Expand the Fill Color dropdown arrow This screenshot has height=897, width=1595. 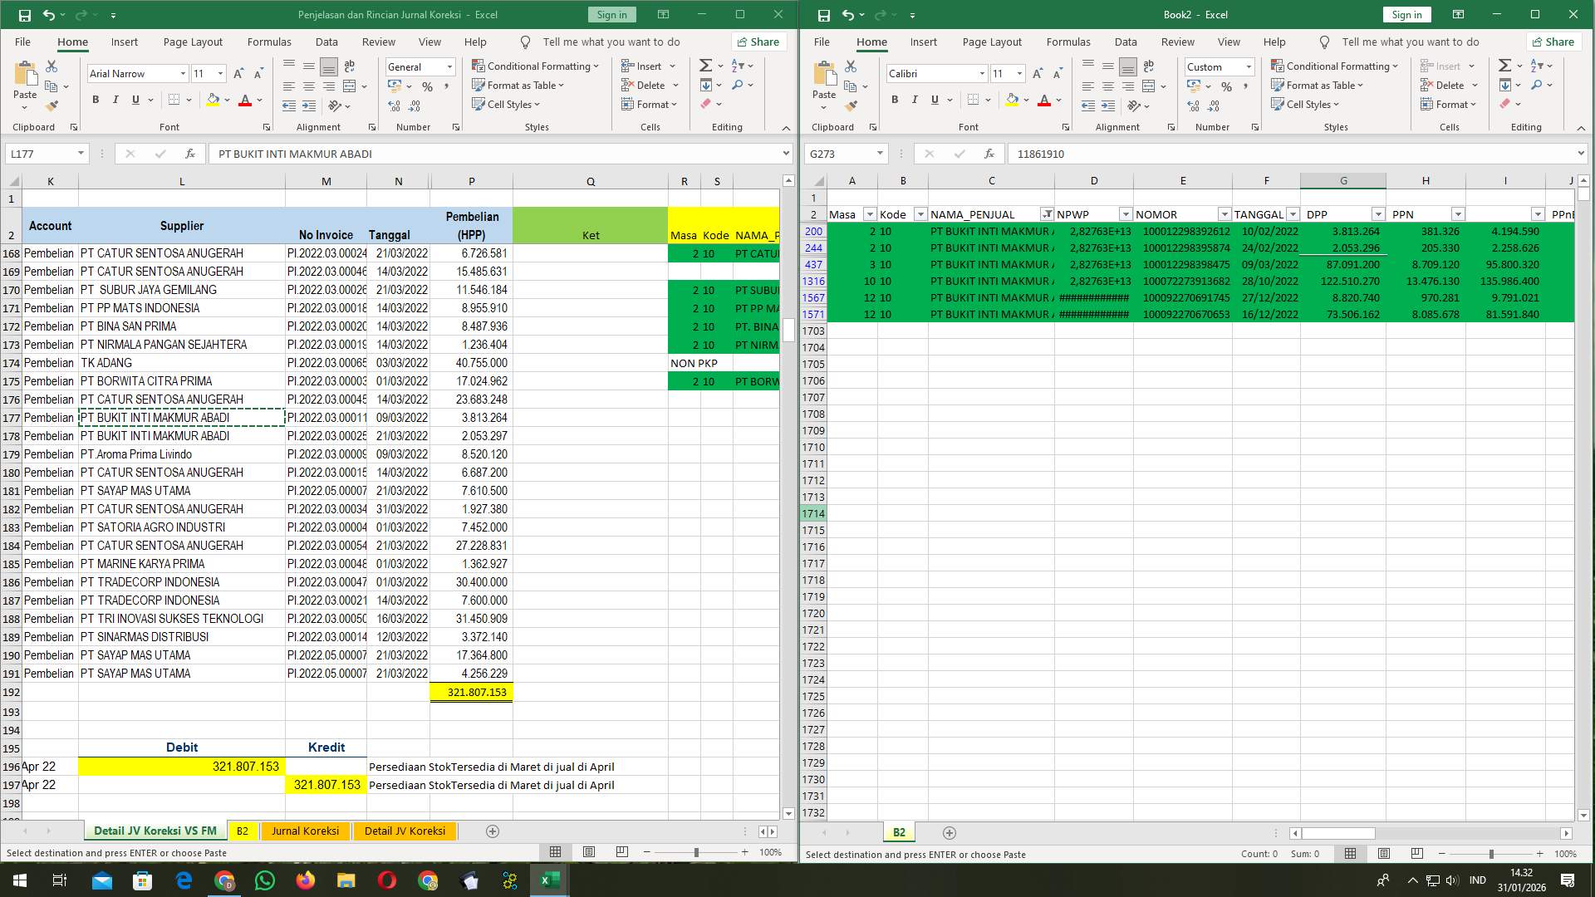pyautogui.click(x=226, y=100)
